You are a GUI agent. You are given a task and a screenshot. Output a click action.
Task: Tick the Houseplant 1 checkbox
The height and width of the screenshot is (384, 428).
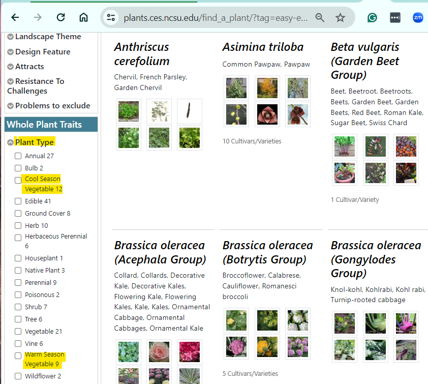point(18,258)
